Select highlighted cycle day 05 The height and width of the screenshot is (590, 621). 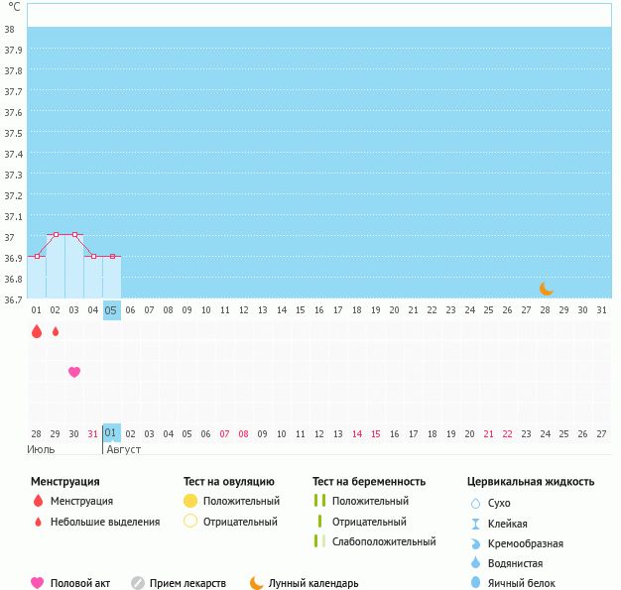click(x=111, y=310)
